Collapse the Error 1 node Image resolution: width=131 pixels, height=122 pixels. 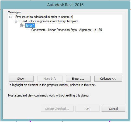tap(21, 25)
